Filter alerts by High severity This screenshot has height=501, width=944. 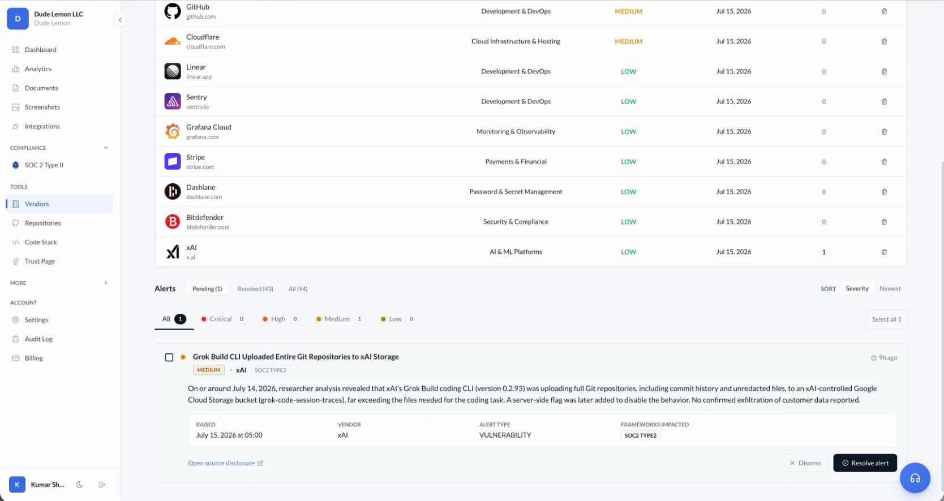coord(281,319)
